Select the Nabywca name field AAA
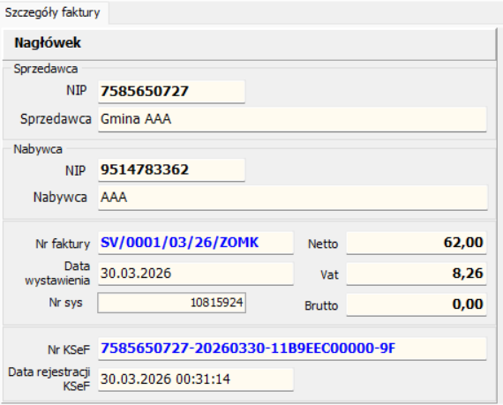Viewport: 503px width, 405px height. [293, 198]
